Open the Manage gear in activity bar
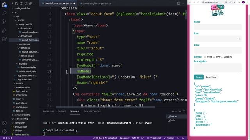Viewport: 250px width, 140px height. (x=4, y=131)
